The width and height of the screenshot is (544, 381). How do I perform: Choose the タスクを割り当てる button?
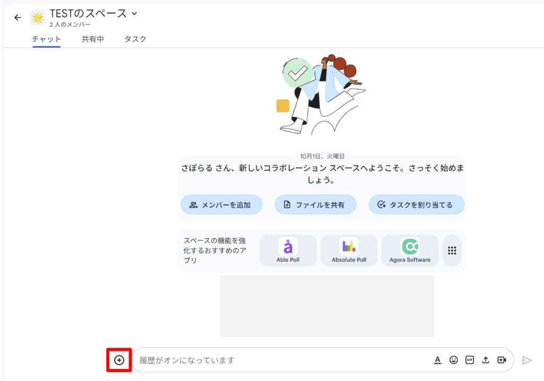pyautogui.click(x=416, y=205)
